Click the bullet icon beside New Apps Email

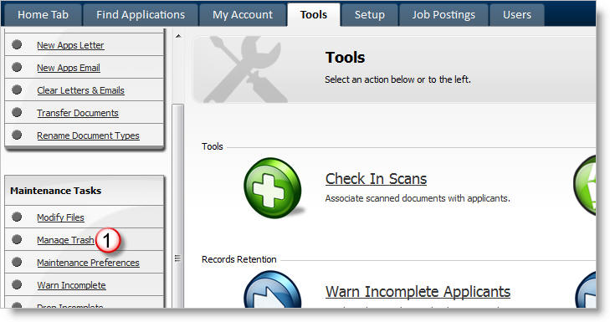click(x=17, y=67)
